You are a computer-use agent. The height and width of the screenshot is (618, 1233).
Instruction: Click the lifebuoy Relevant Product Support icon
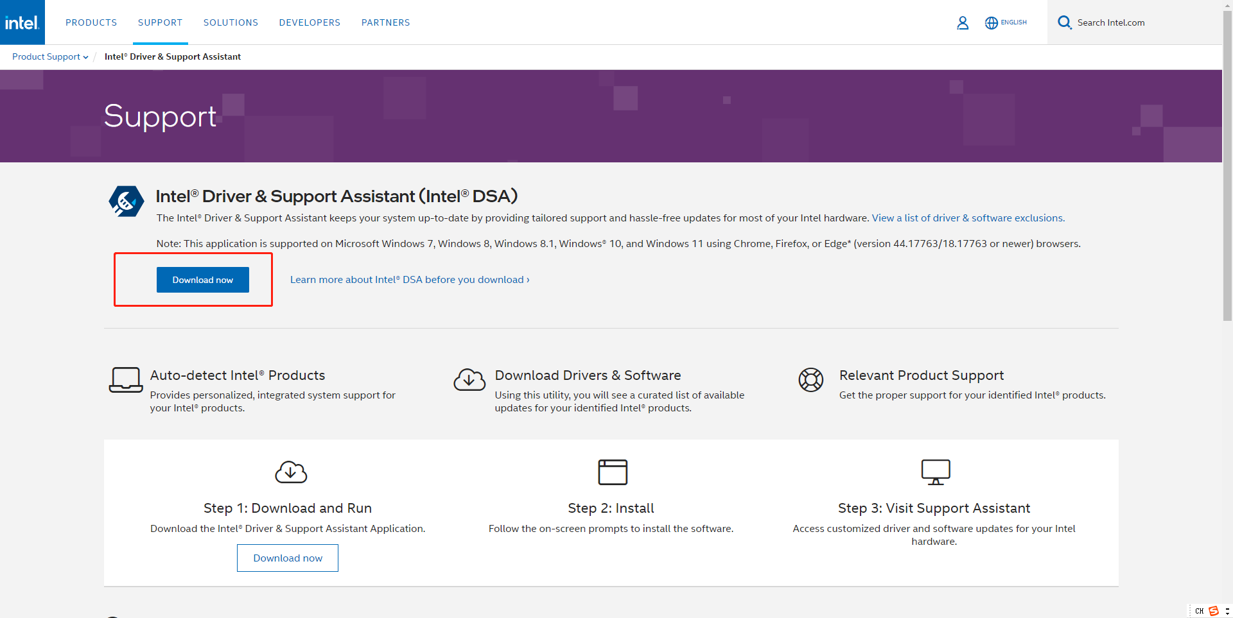coord(810,380)
